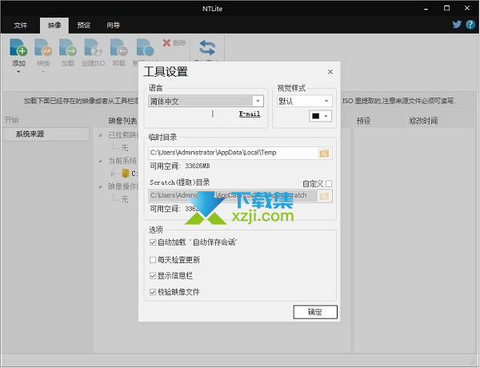Expand the 转换 button dropdown arrow

pyautogui.click(x=43, y=72)
